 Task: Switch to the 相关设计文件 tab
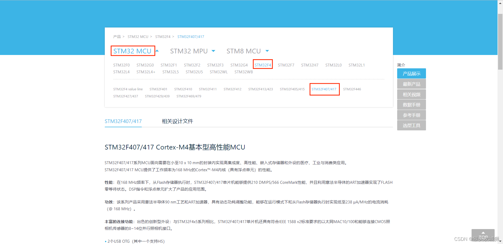click(177, 121)
